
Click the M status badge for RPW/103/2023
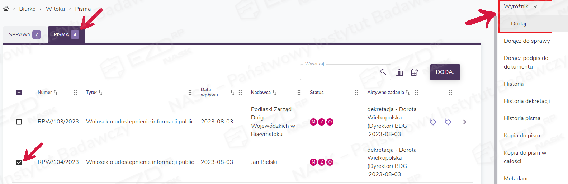click(x=313, y=122)
